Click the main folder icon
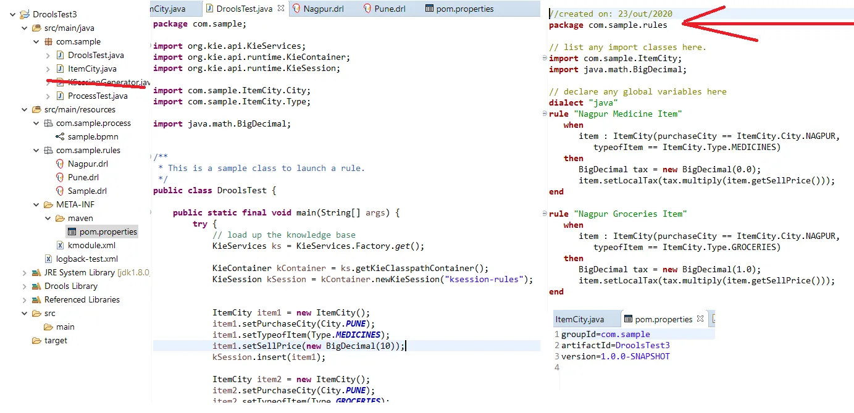This screenshot has height=413, width=854. click(x=48, y=327)
